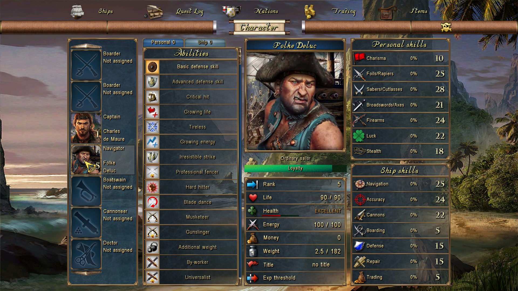Click the Nations shield icon
Screen dimensions: 518x291
click(231, 11)
